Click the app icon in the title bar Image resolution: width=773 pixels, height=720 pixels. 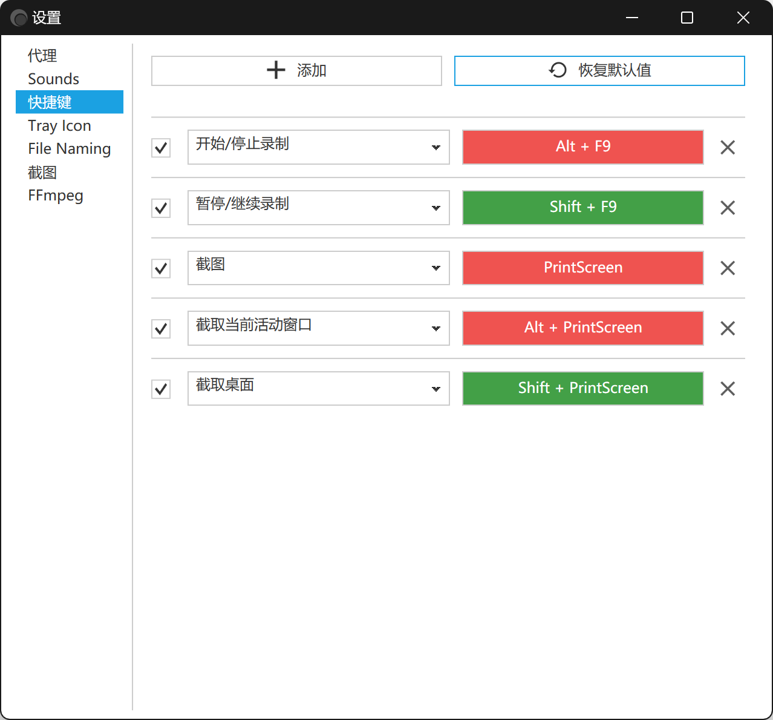[19, 18]
